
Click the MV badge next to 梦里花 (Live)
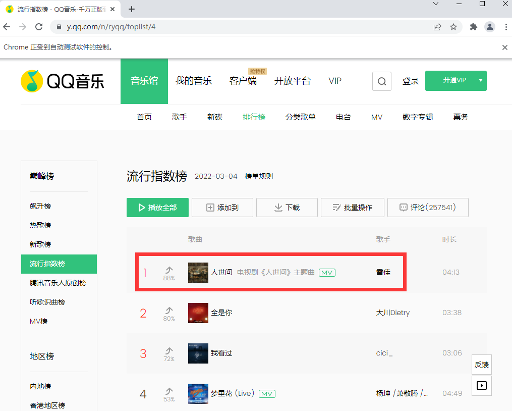pyautogui.click(x=267, y=394)
